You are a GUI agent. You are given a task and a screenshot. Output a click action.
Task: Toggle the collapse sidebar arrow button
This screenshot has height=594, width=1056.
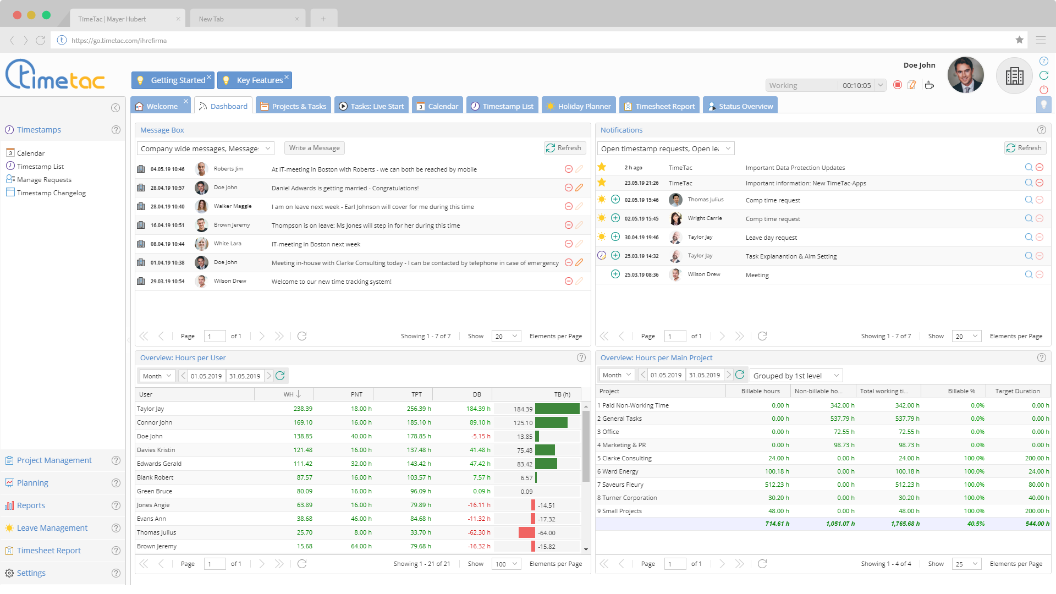pyautogui.click(x=116, y=108)
